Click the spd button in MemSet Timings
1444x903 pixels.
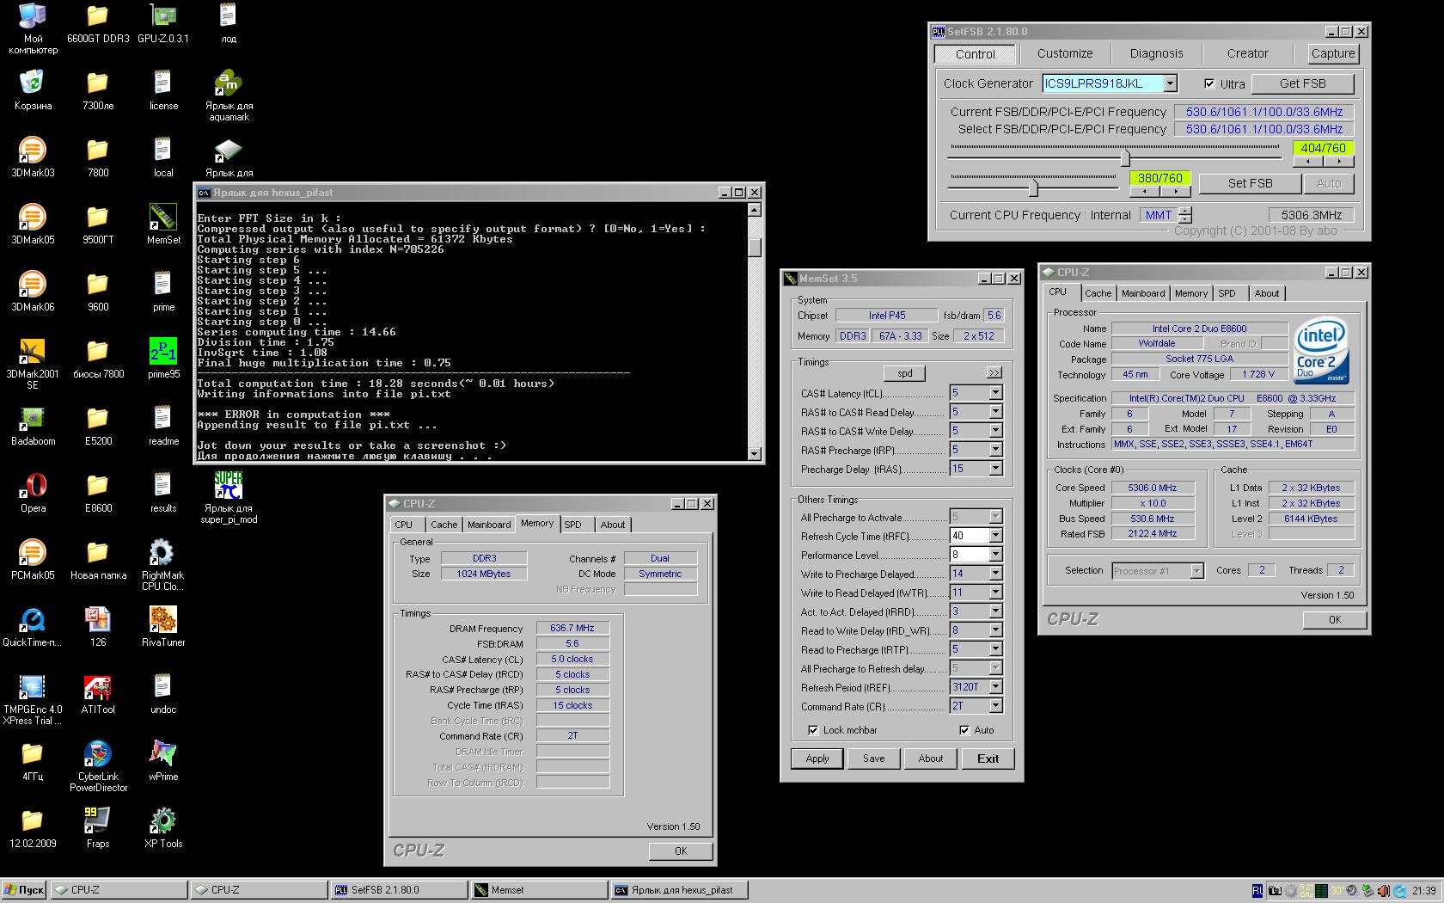pos(905,373)
